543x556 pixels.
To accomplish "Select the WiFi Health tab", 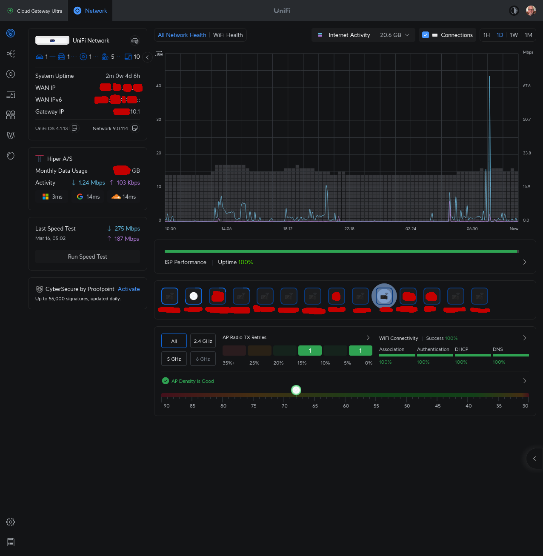I will [228, 35].
